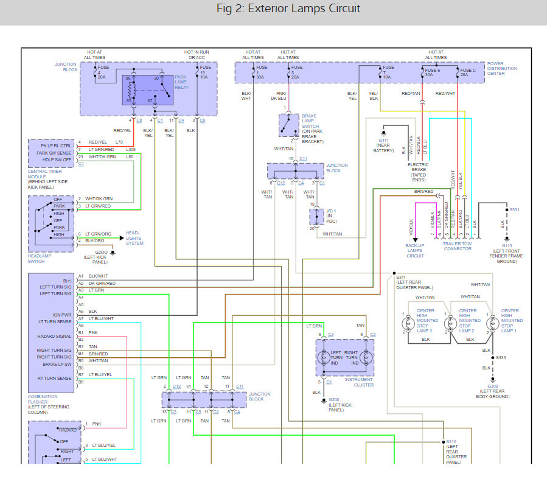Click the G113 left front fender ground symbol
This screenshot has height=479, width=547.
click(x=507, y=239)
